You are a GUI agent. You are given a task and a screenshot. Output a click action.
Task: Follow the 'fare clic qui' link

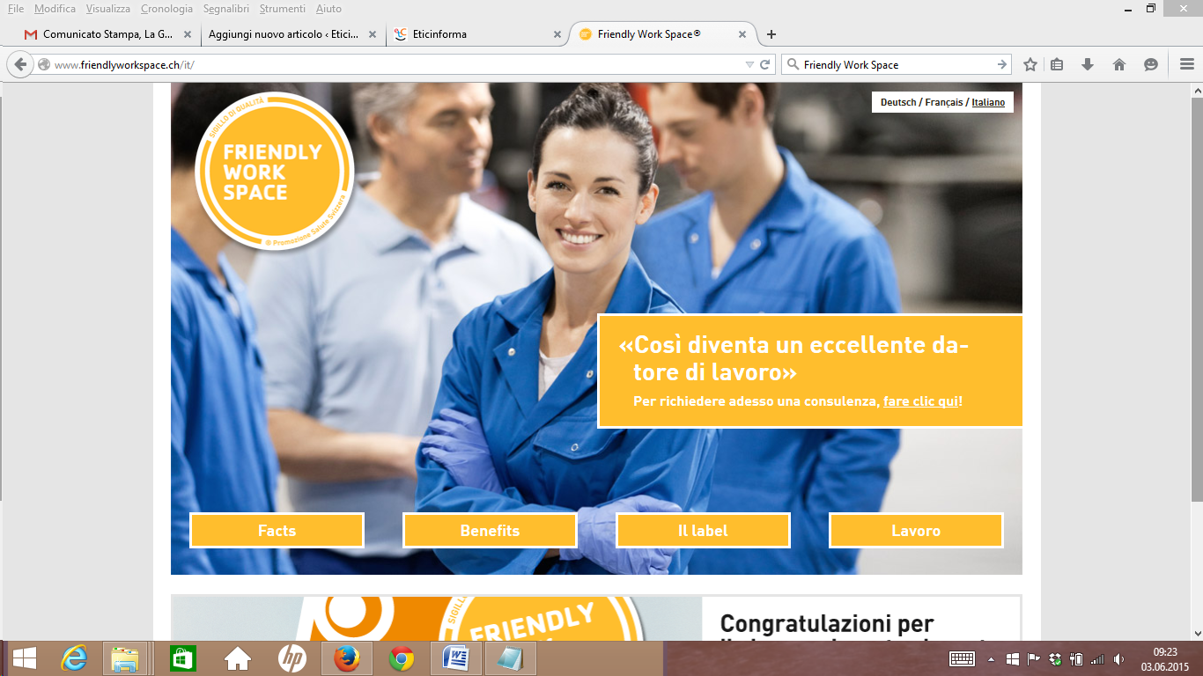pyautogui.click(x=920, y=400)
